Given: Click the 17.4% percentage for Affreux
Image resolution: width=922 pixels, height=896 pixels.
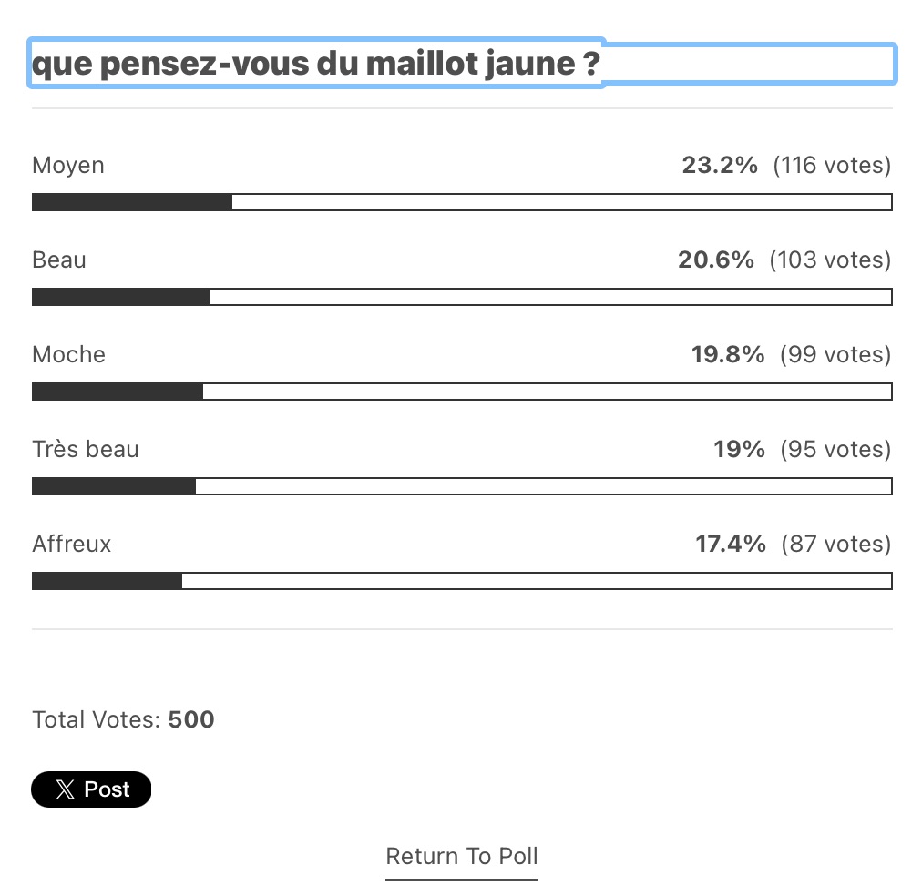Looking at the screenshot, I should click(x=731, y=545).
